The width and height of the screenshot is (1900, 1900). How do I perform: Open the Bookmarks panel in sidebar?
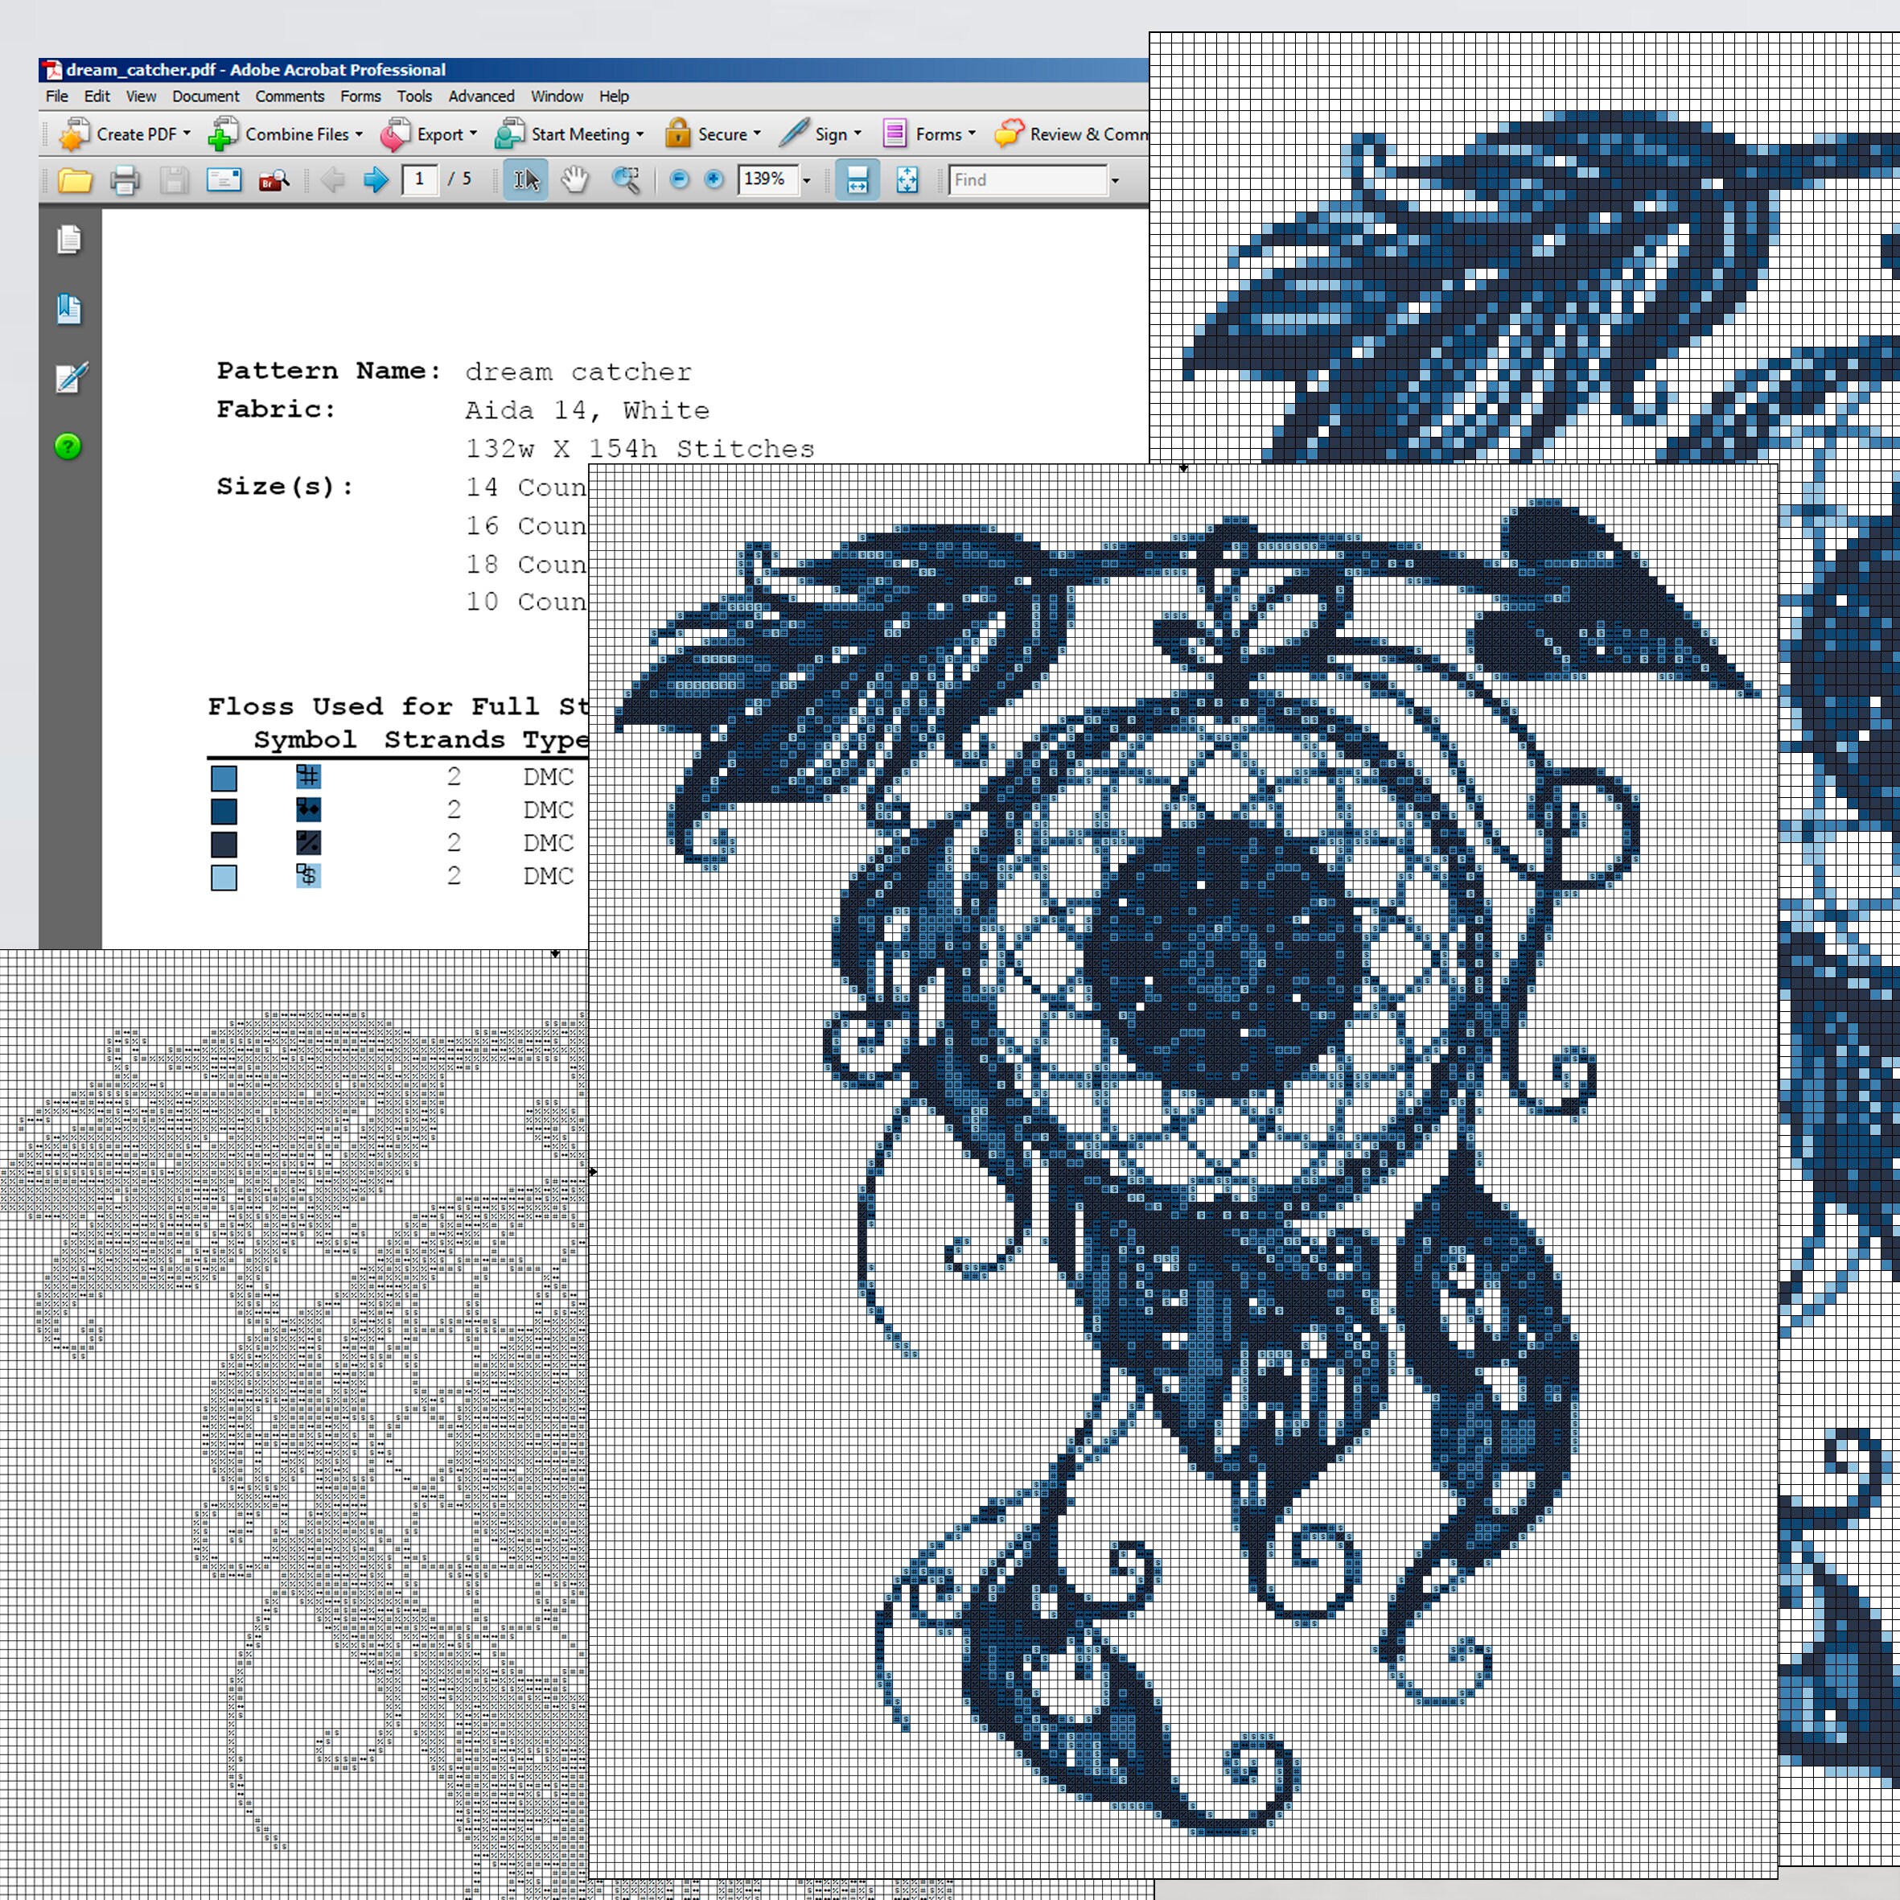[69, 309]
